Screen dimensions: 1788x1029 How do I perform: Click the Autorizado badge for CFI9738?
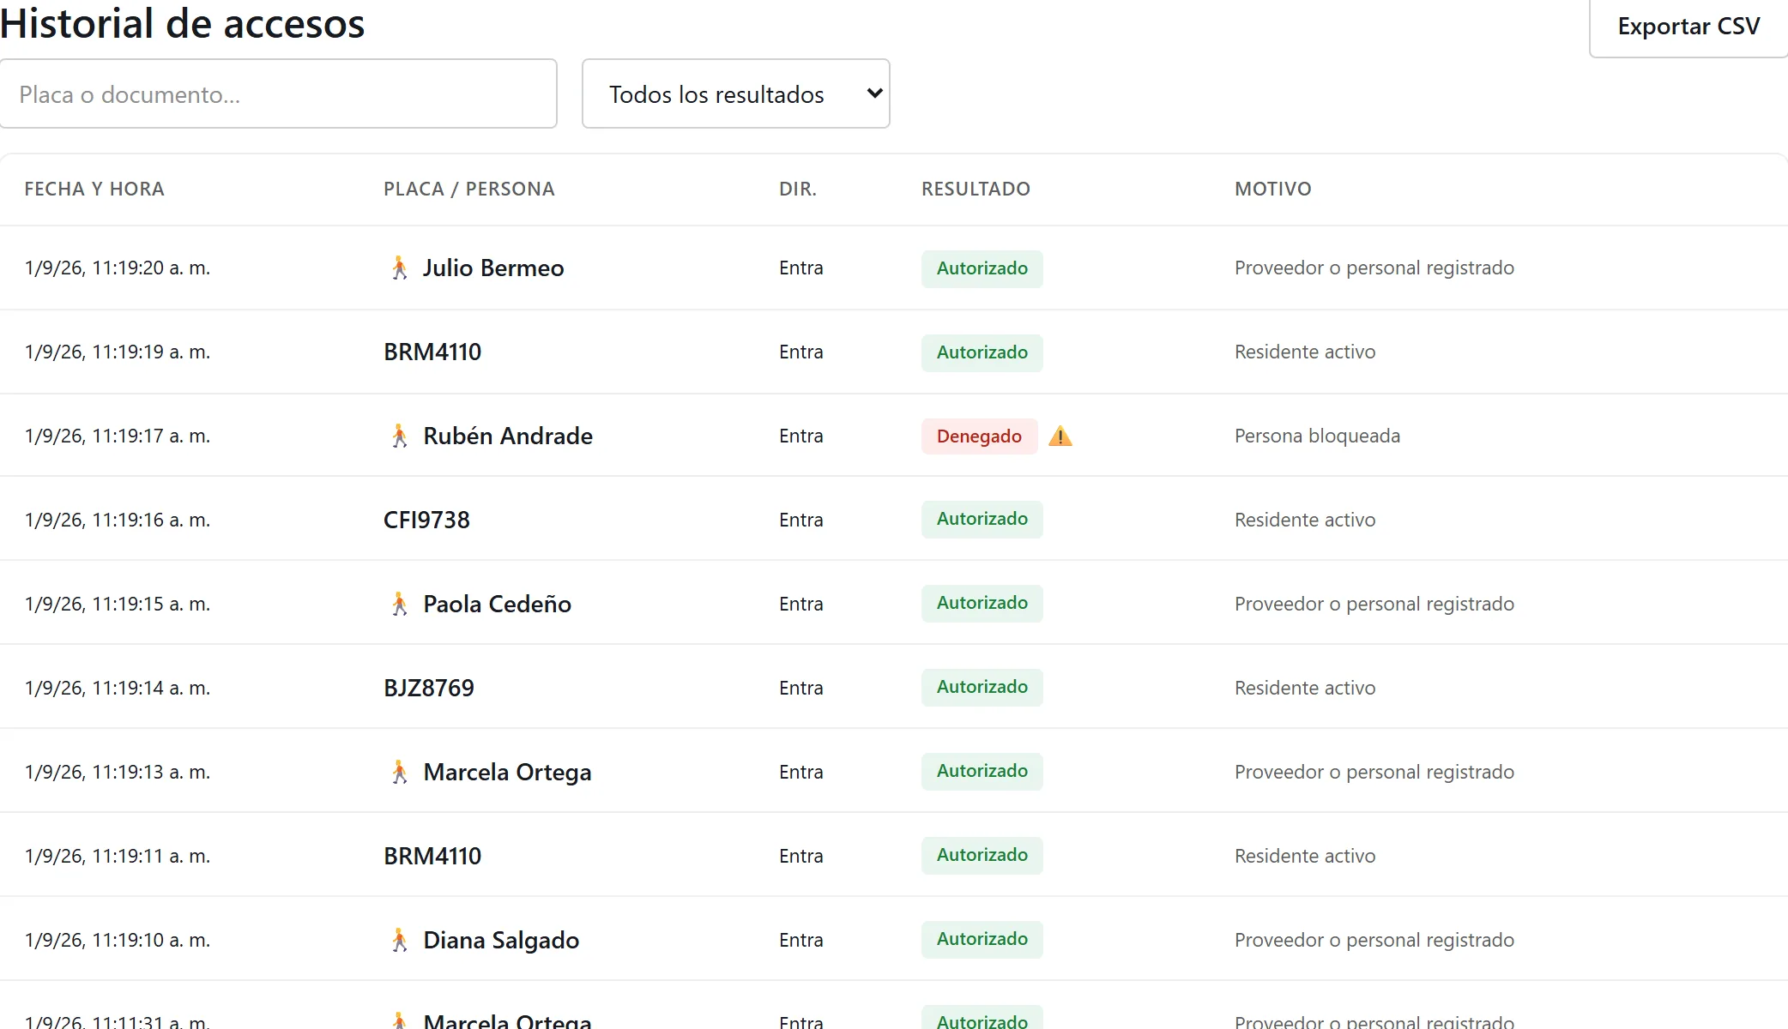point(982,520)
